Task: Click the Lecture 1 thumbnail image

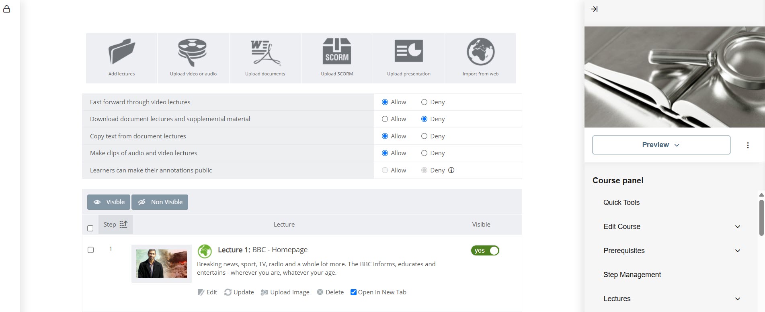Action: (x=162, y=263)
